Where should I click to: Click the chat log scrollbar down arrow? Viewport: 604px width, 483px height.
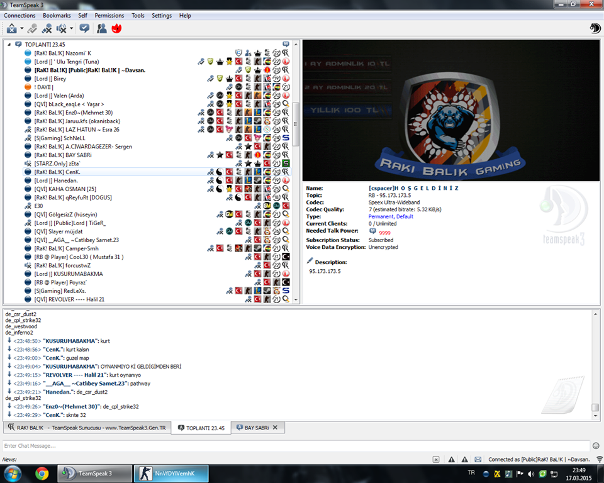coord(596,416)
